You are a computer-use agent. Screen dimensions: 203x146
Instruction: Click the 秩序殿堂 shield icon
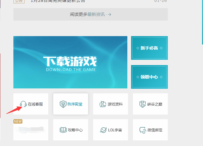pyautogui.click(x=63, y=104)
